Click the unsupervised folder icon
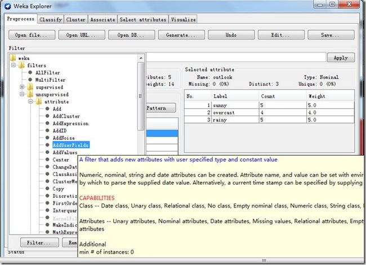The height and width of the screenshot is (265, 366). [30, 94]
